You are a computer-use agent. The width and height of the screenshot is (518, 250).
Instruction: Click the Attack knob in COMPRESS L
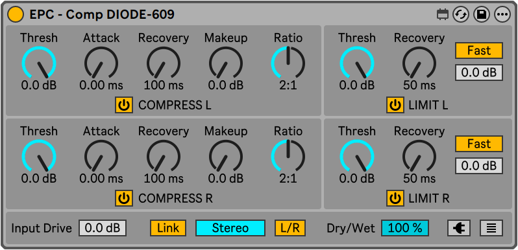(101, 63)
